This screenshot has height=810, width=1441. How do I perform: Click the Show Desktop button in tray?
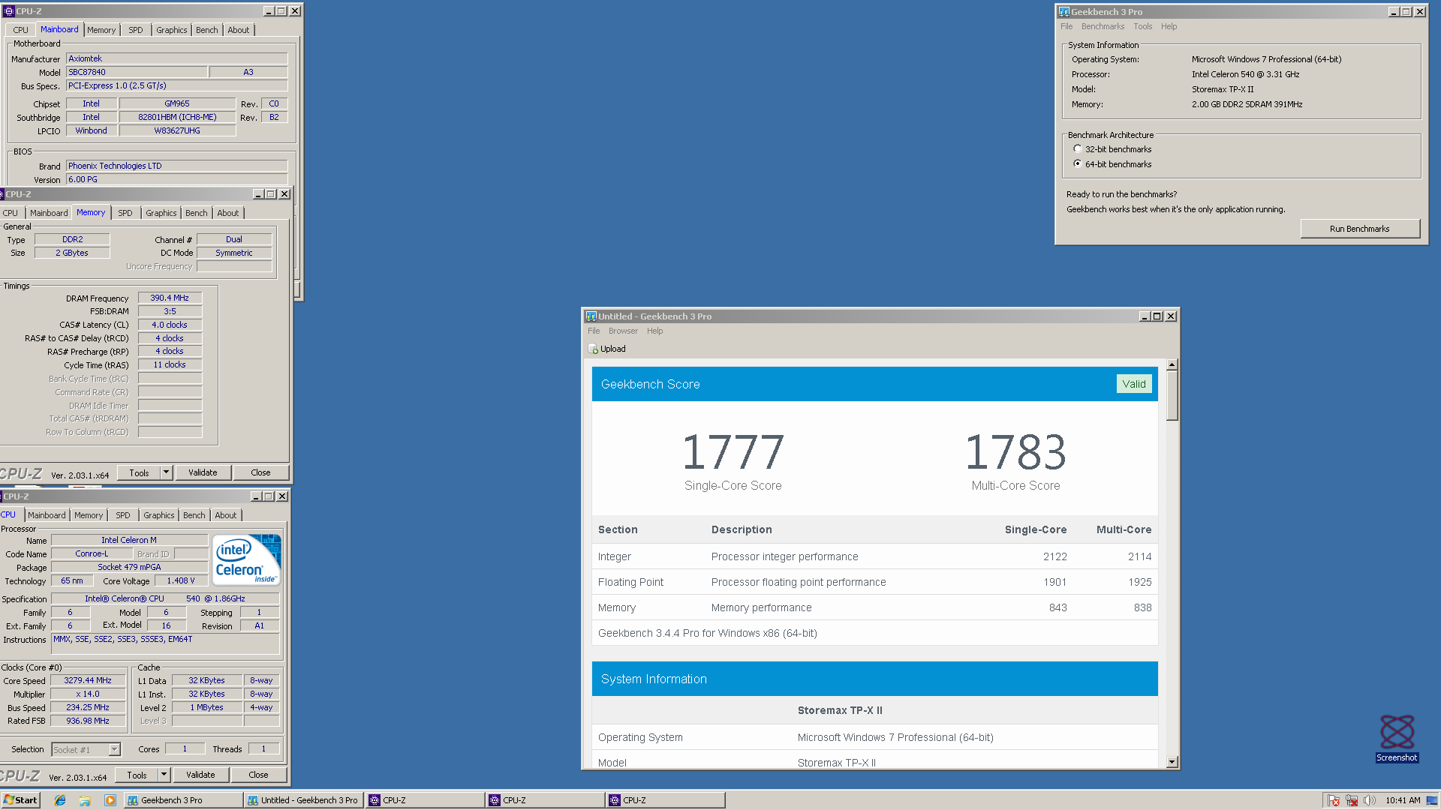tap(1433, 800)
